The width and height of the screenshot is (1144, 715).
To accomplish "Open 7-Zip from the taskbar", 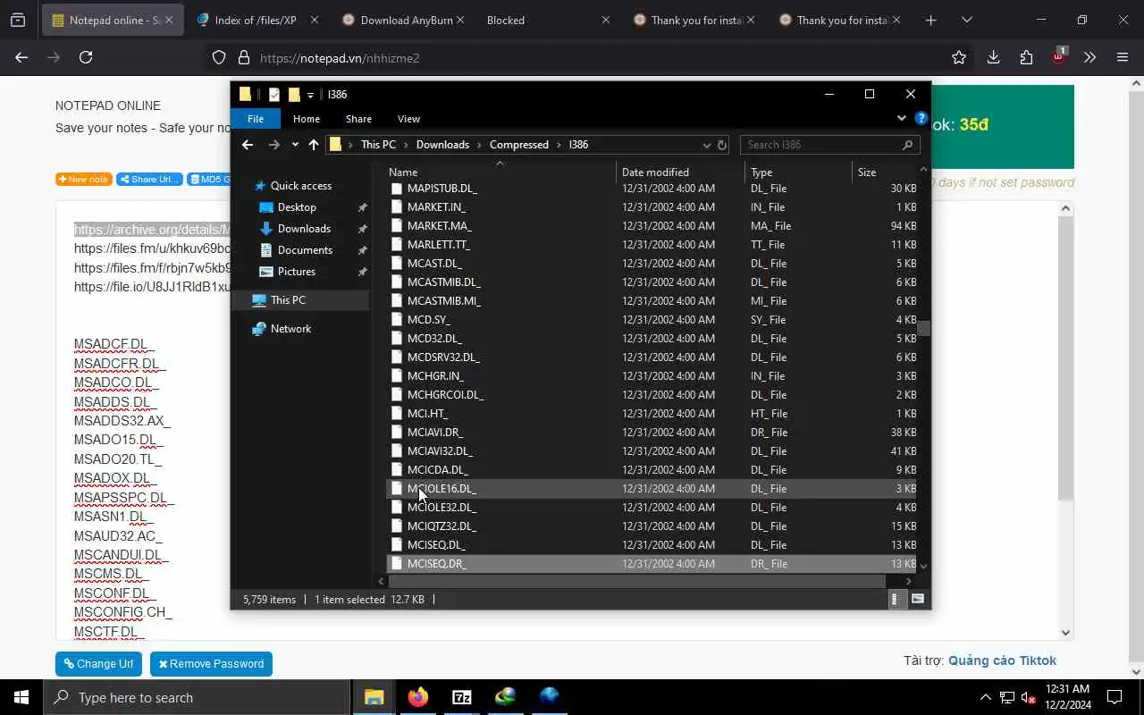I will point(461,697).
